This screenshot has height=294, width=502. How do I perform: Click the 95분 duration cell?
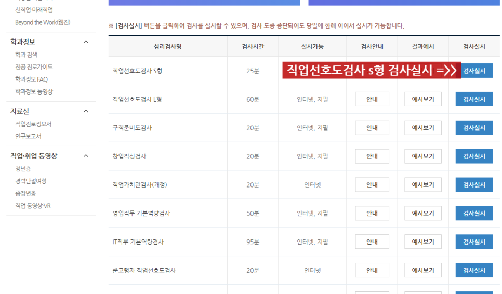[253, 242]
